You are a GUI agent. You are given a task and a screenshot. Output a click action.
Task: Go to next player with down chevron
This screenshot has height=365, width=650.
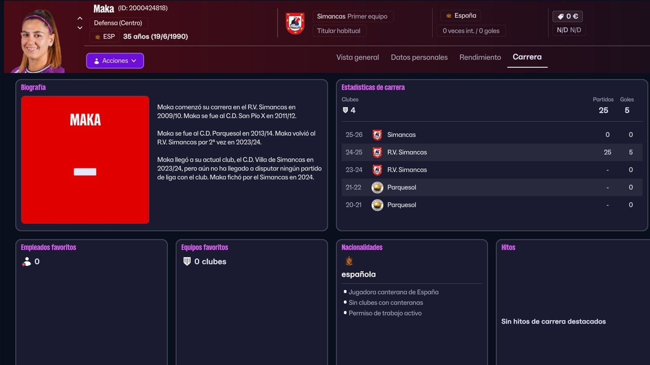tap(80, 28)
